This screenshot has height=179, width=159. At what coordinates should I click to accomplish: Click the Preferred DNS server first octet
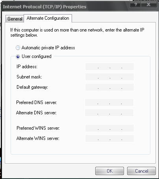[x=91, y=103]
